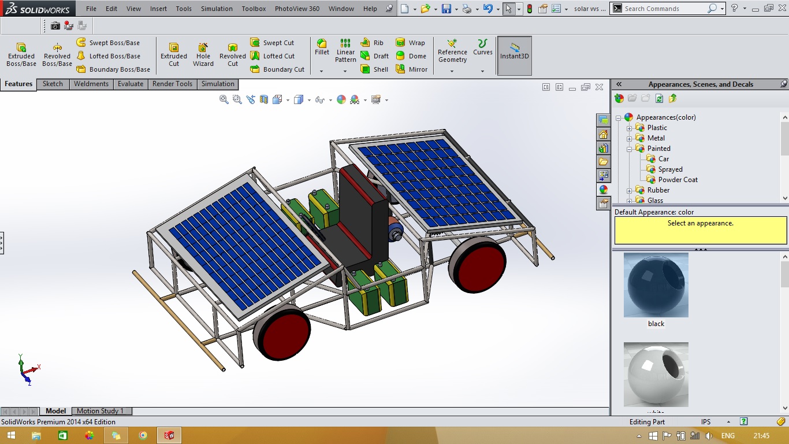Viewport: 789px width, 444px height.
Task: Choose the Lofted Boss/Base feature
Action: pyautogui.click(x=108, y=56)
